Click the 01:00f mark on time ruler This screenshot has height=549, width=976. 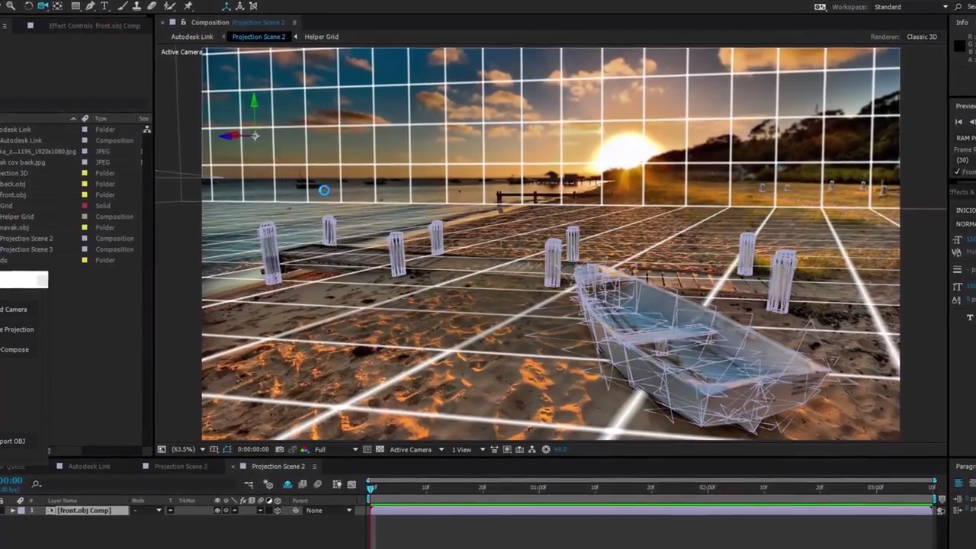pos(538,487)
